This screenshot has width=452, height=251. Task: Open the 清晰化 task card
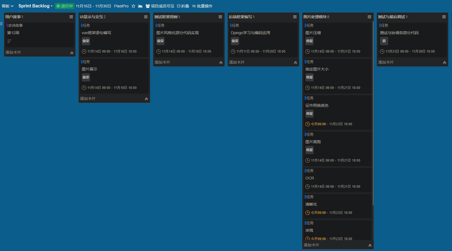click(337, 206)
